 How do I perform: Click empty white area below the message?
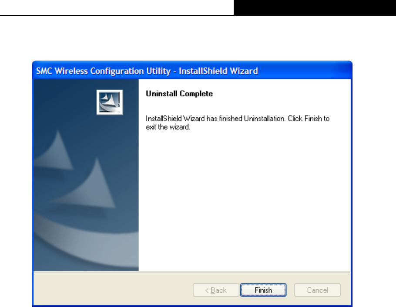[245, 200]
